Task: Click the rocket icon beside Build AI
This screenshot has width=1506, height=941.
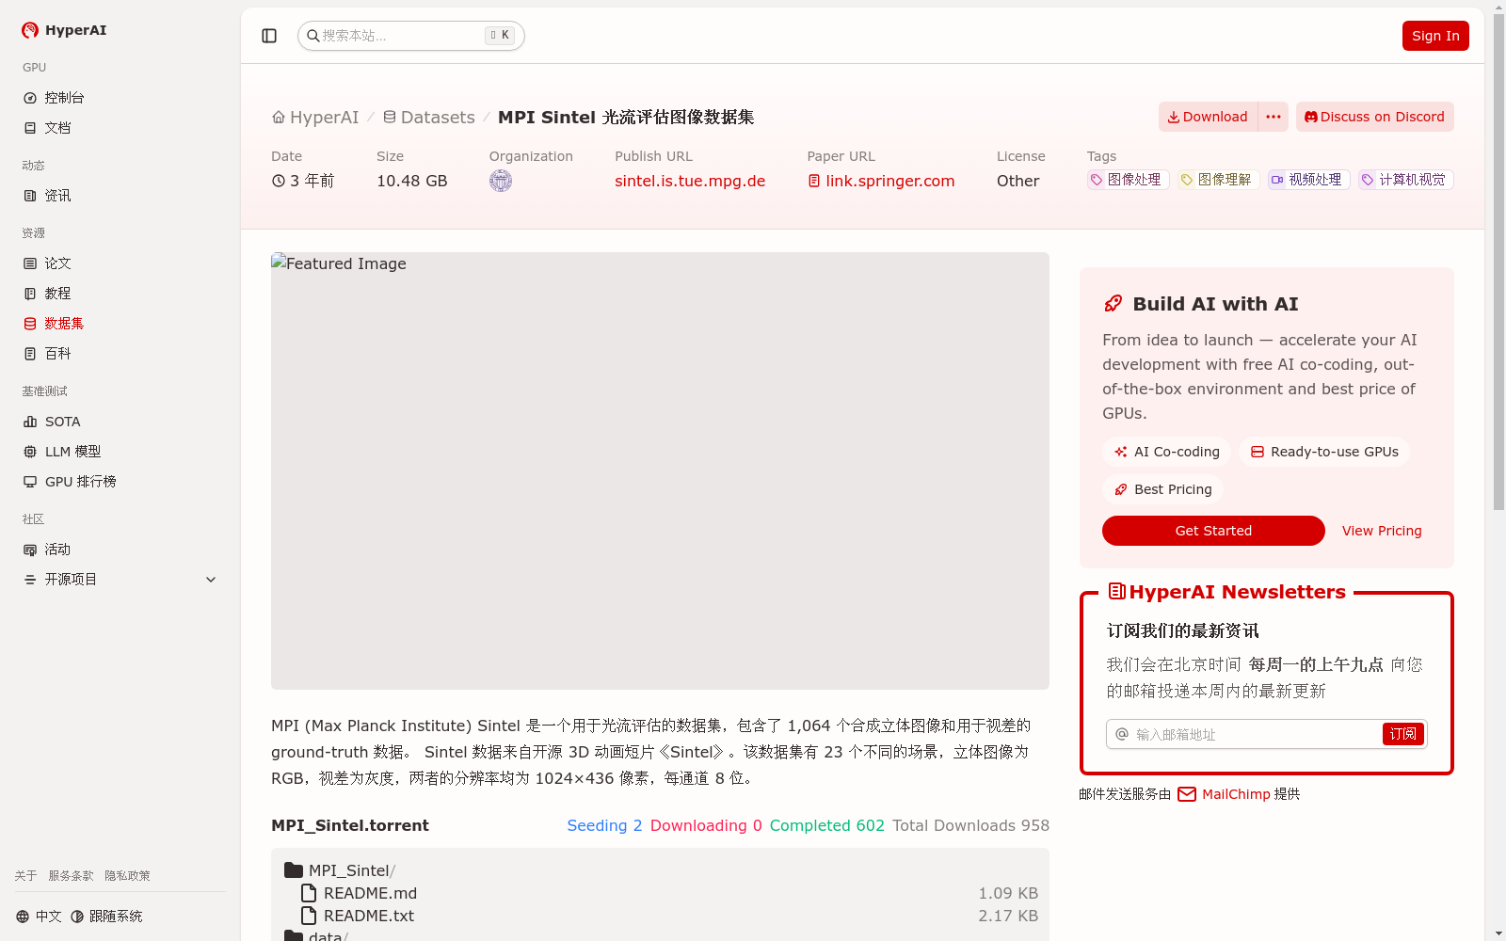Action: tap(1113, 304)
